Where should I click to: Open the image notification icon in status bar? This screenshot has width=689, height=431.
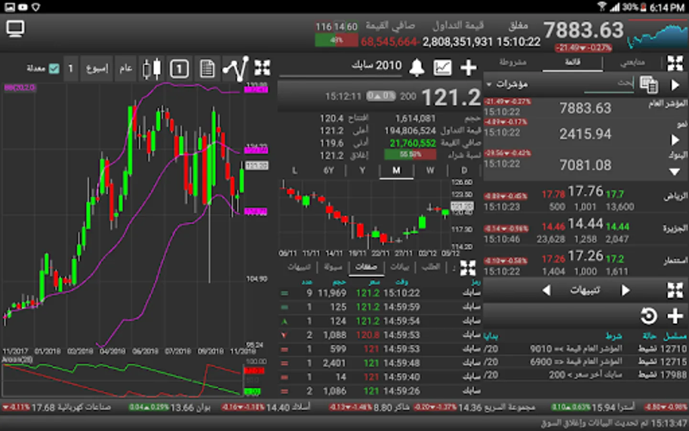pyautogui.click(x=10, y=7)
